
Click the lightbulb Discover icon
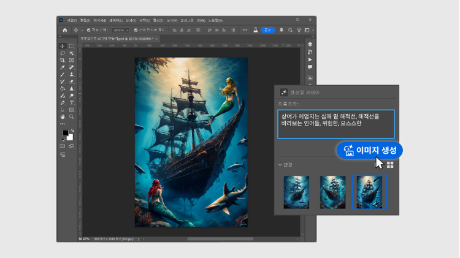coord(299,30)
